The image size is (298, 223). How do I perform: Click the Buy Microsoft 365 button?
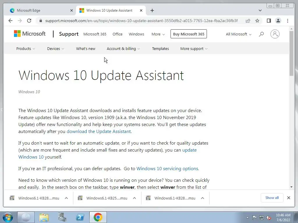pyautogui.click(x=189, y=34)
